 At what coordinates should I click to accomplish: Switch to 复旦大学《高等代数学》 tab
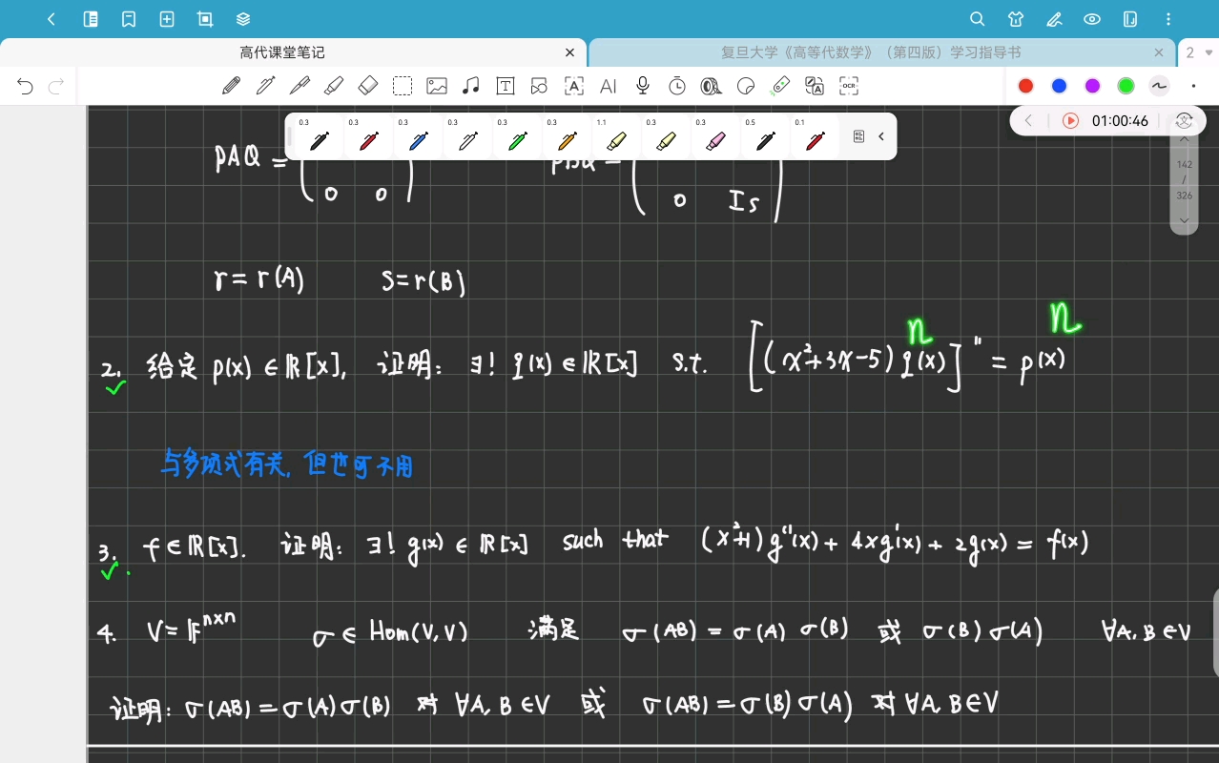[x=871, y=53]
